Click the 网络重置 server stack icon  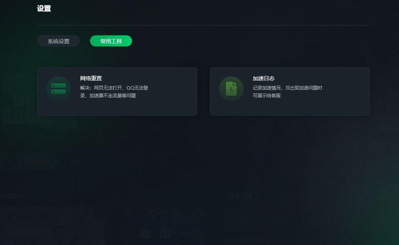[x=59, y=89]
